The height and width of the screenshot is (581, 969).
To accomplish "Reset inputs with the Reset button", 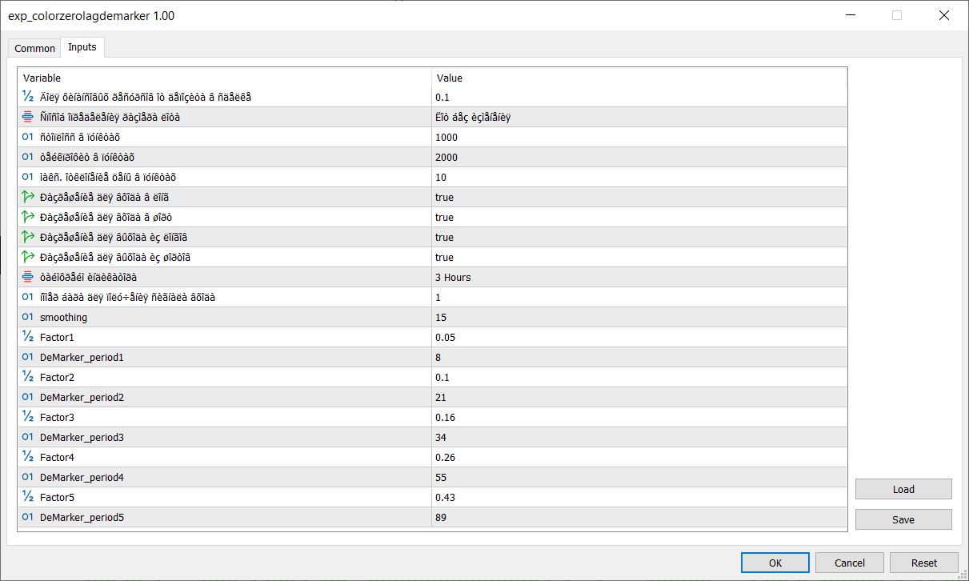I will (924, 563).
